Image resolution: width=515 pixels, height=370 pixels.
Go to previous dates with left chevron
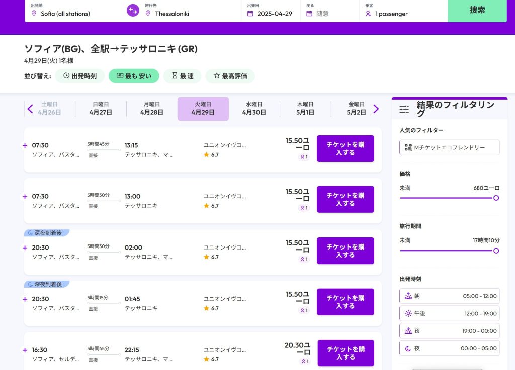point(30,109)
